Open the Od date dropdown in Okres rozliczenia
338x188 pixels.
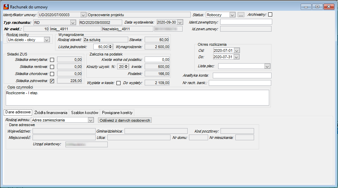click(237, 50)
